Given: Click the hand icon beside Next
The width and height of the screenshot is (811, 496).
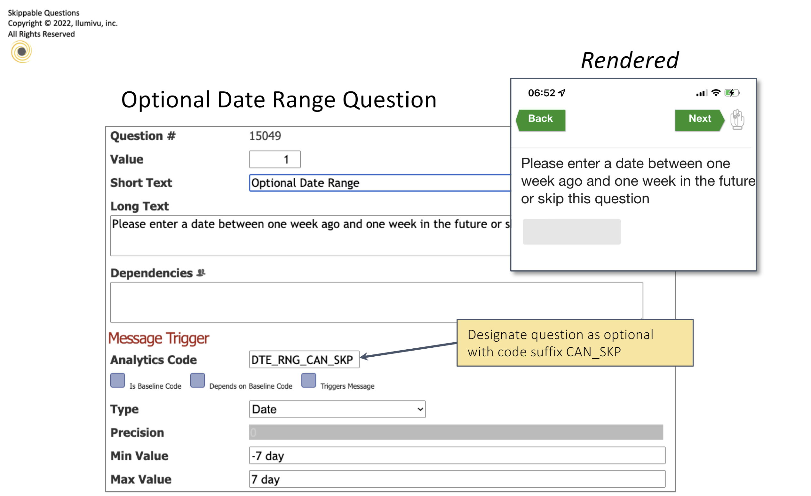Looking at the screenshot, I should (x=737, y=119).
